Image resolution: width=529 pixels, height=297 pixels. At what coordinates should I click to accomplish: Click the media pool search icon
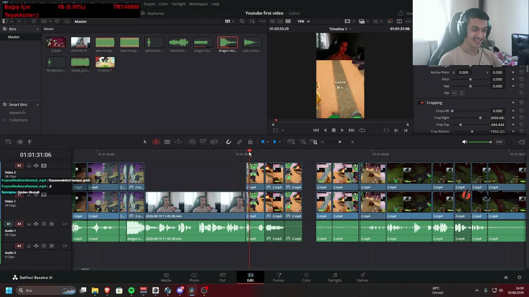(x=242, y=21)
